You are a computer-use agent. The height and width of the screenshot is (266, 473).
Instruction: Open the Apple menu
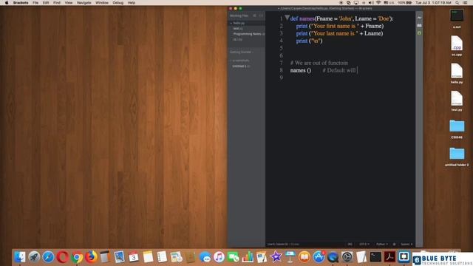tap(7, 3)
